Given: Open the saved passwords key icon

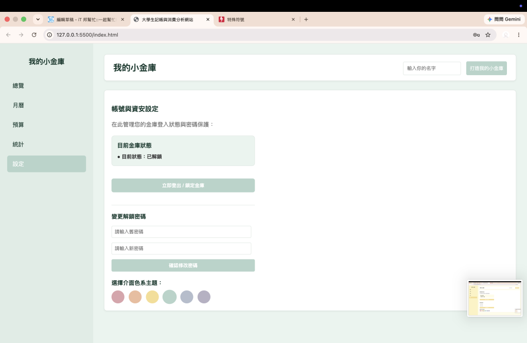Looking at the screenshot, I should [476, 35].
